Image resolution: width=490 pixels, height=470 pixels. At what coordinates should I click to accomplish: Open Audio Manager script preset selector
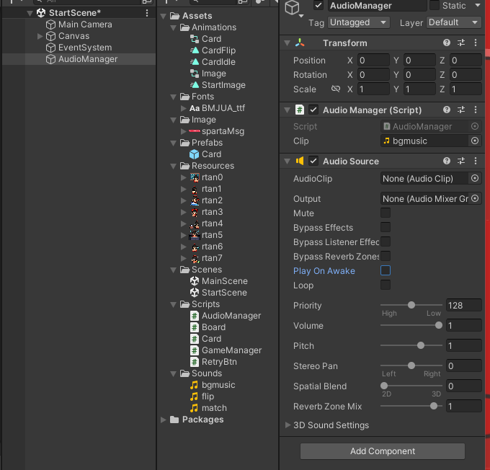[461, 110]
